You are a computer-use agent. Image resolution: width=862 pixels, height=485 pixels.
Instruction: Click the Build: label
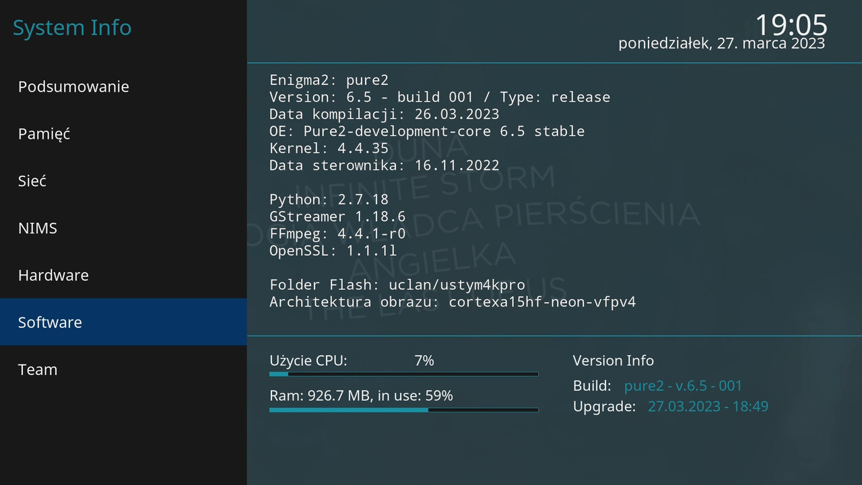[x=592, y=386]
